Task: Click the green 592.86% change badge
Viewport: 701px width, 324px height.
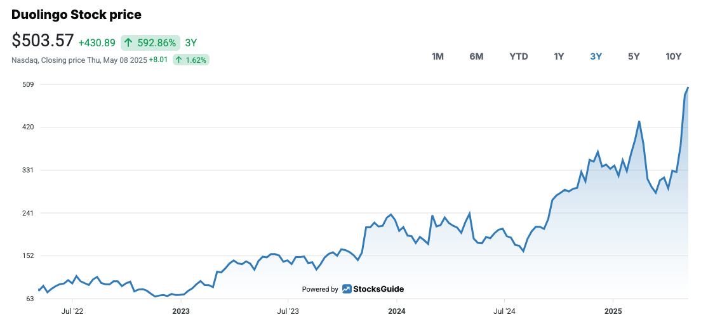Action: point(150,43)
